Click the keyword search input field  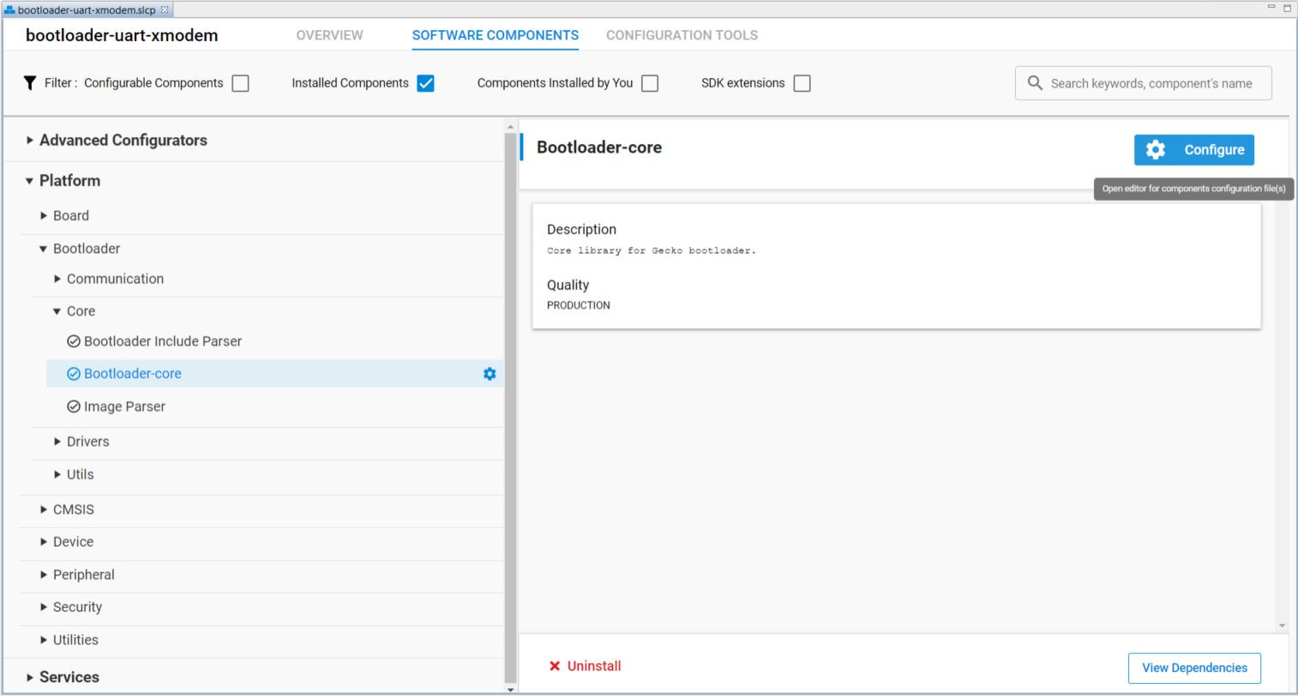(x=1149, y=82)
